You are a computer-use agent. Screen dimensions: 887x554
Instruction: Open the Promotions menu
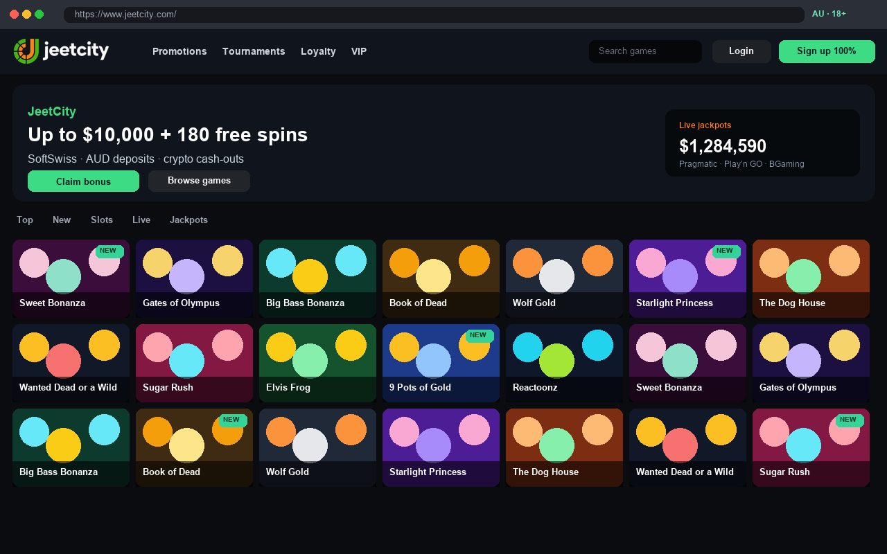click(179, 51)
